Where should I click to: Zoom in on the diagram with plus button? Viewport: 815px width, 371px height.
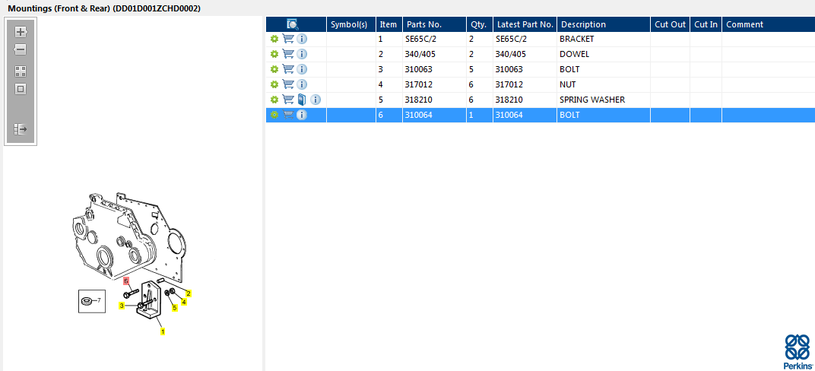click(21, 32)
